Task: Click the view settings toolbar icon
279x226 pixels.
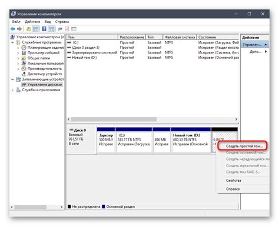Action: 74,29
